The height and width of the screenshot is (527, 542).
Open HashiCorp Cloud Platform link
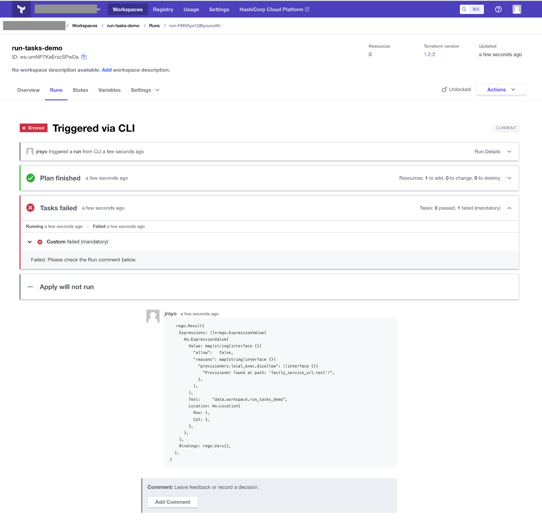[x=274, y=9]
